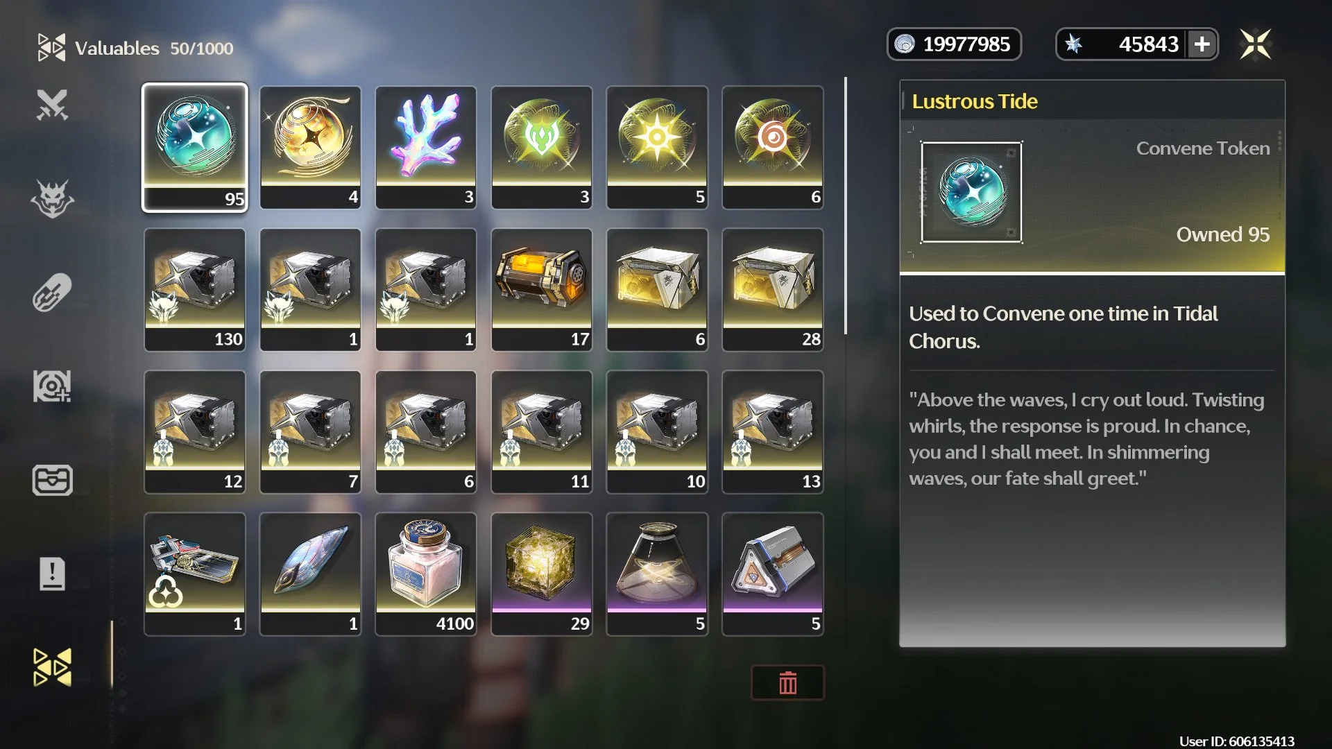Open the quest items category with exclamation icon
Viewport: 1332px width, 749px height.
(x=52, y=574)
